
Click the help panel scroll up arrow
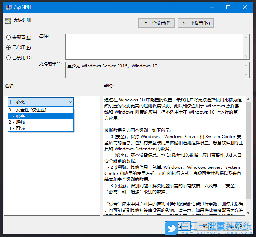248,99
